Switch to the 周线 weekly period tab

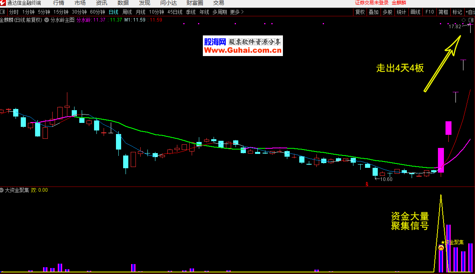point(127,12)
